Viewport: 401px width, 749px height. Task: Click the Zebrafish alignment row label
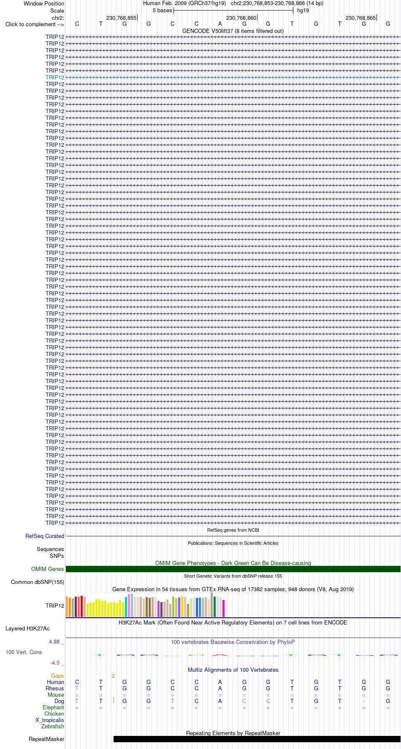pos(53,727)
